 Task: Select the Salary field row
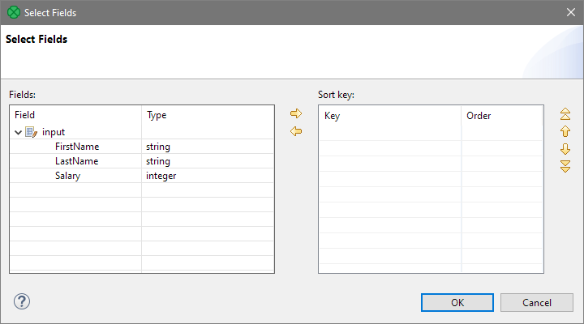69,176
